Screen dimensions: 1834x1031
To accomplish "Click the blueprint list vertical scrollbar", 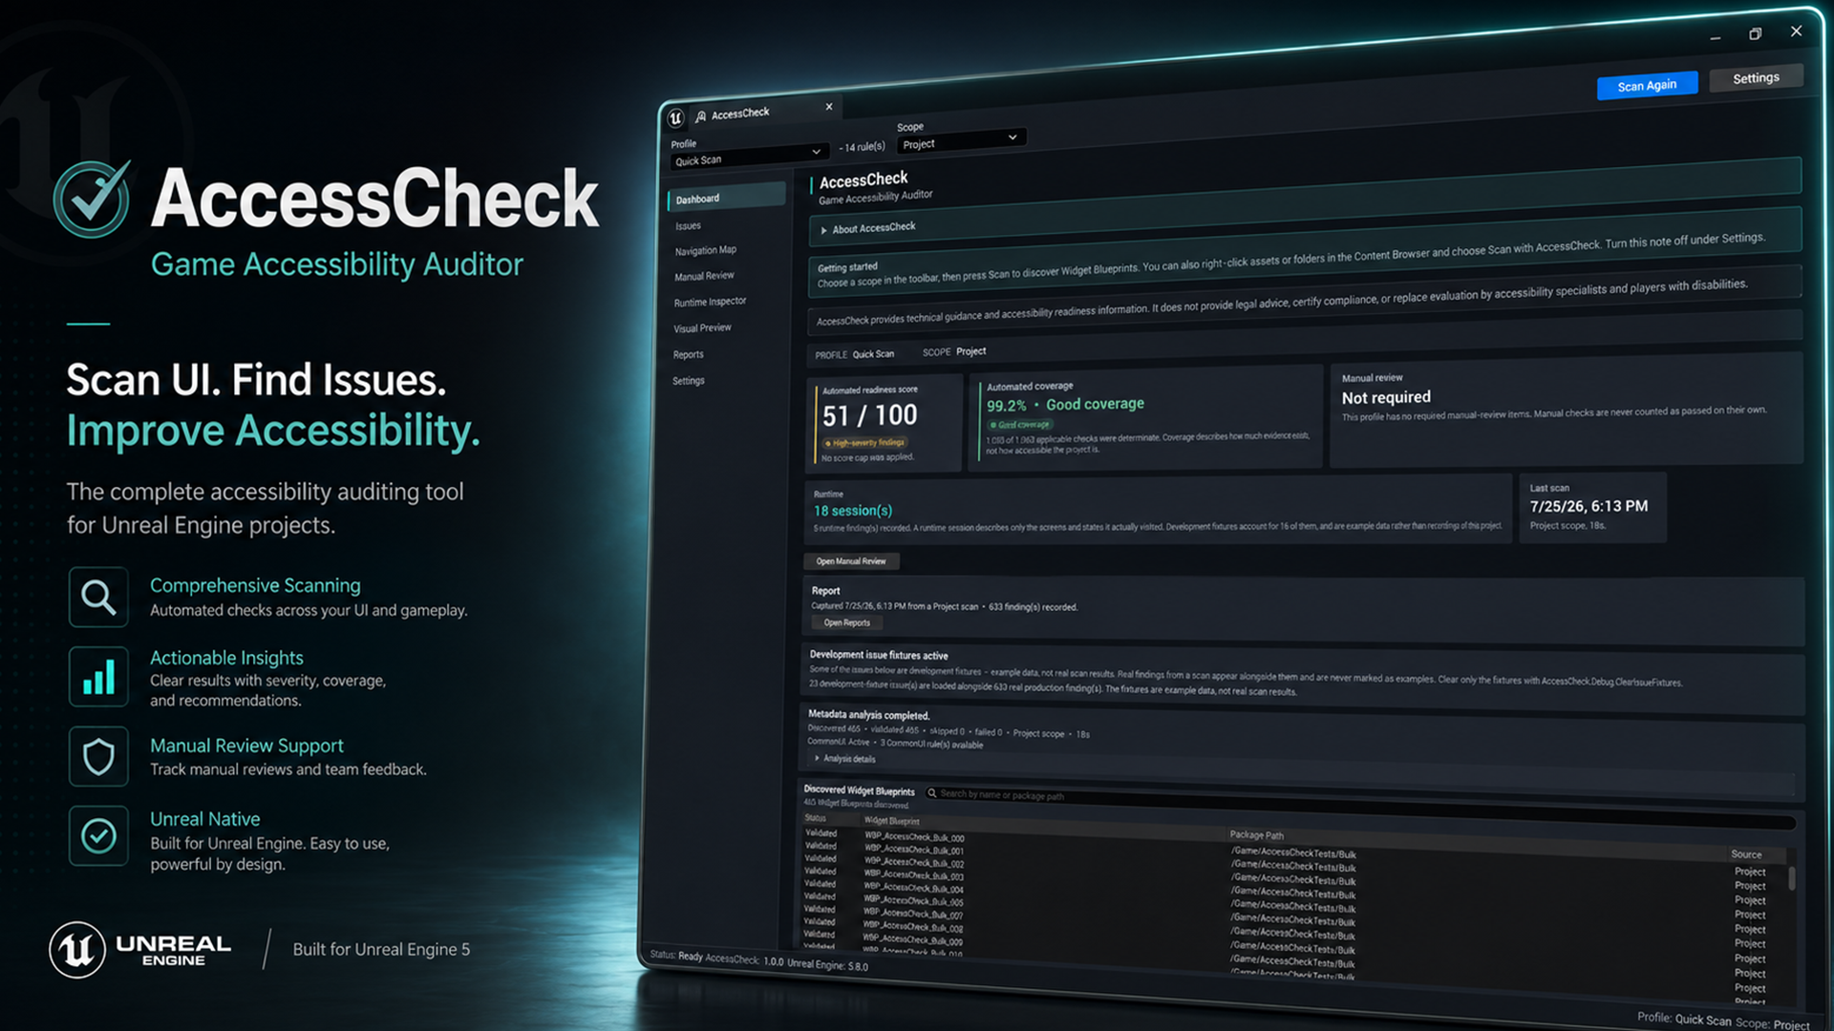I will 1792,878.
